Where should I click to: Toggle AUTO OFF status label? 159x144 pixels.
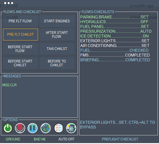(66, 139)
